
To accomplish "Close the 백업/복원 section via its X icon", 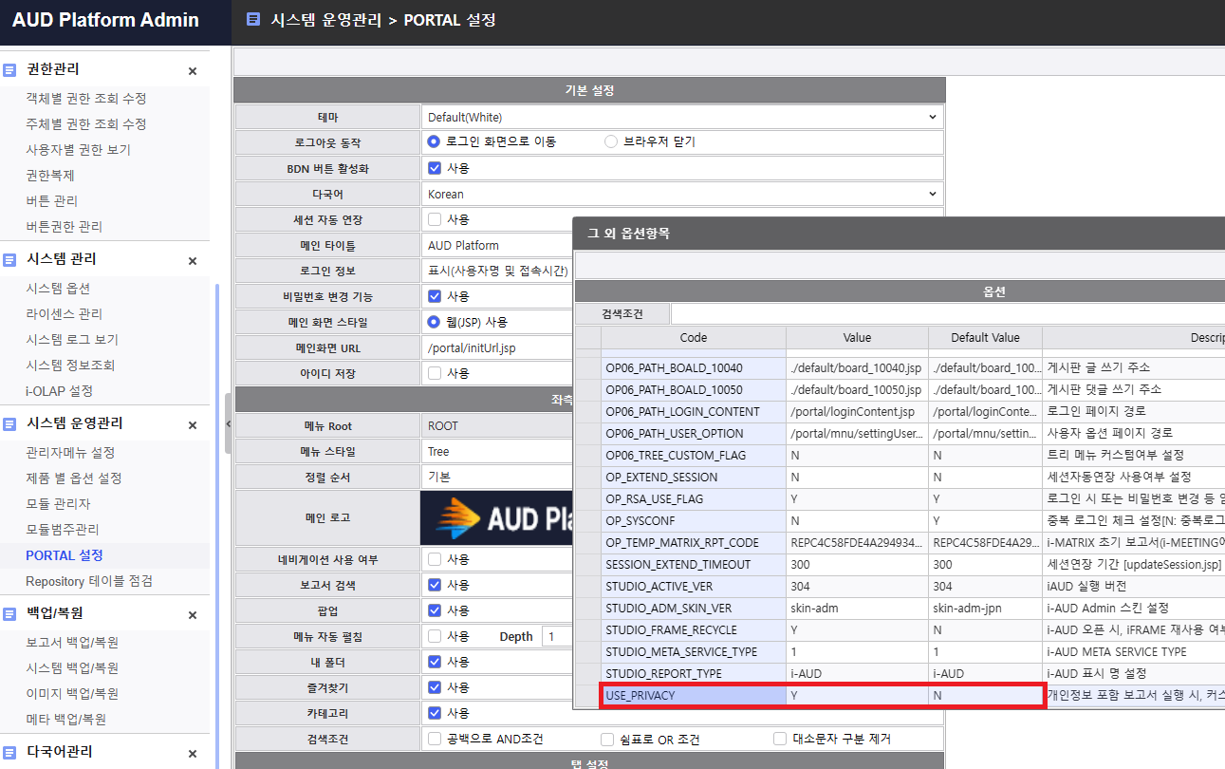I will coord(193,615).
